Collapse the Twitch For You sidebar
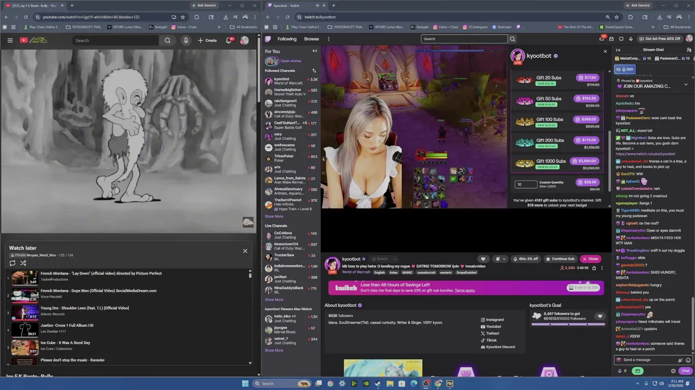The image size is (695, 390). point(314,51)
